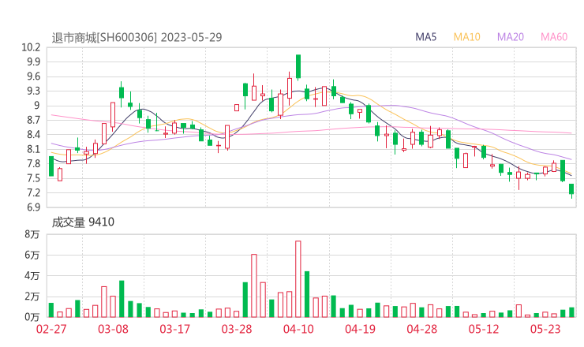Click the 9.3 price axis value
Image resolution: width=584 pixels, height=347 pixels.
33,91
